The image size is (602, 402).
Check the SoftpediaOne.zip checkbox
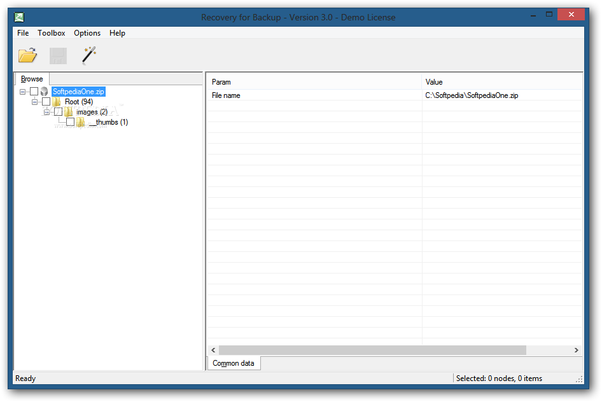pyautogui.click(x=34, y=92)
